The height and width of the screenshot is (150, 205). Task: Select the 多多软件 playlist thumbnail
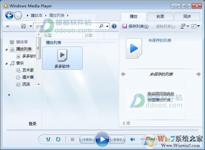point(62,58)
